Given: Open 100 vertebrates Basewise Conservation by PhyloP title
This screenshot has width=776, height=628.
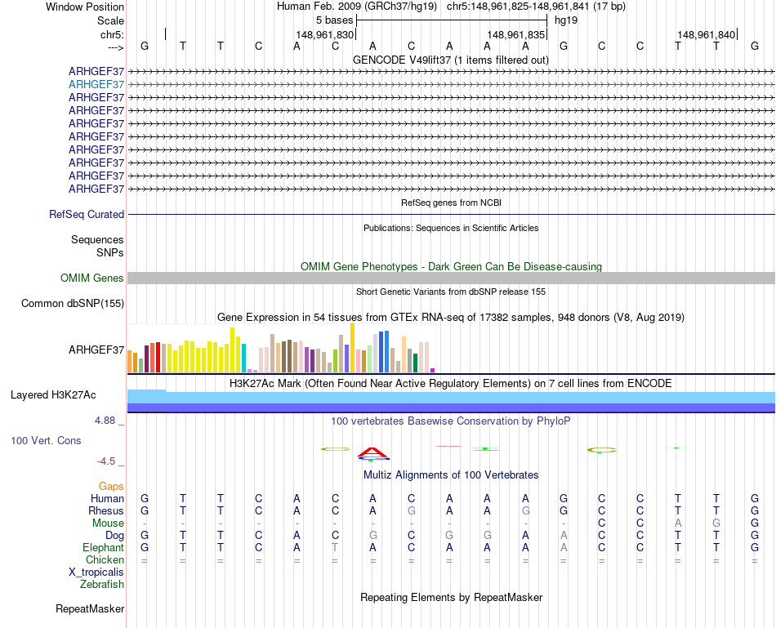Looking at the screenshot, I should (451, 421).
